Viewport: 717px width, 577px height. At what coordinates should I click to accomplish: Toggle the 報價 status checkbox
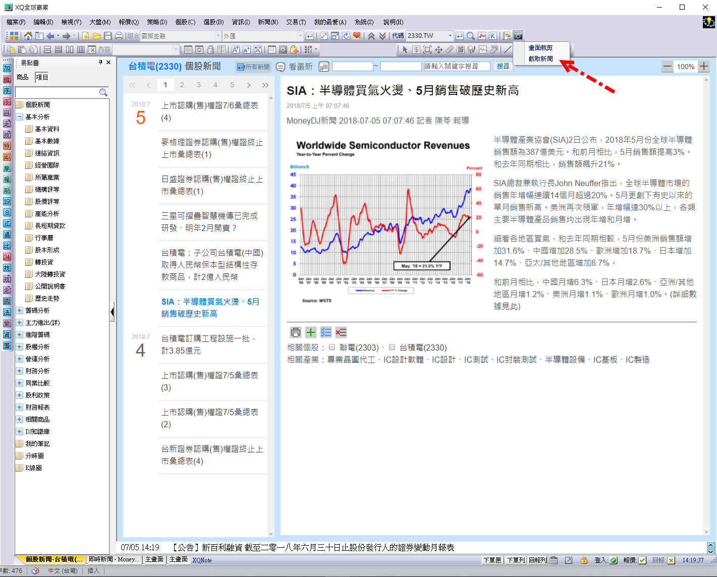pyautogui.click(x=642, y=560)
